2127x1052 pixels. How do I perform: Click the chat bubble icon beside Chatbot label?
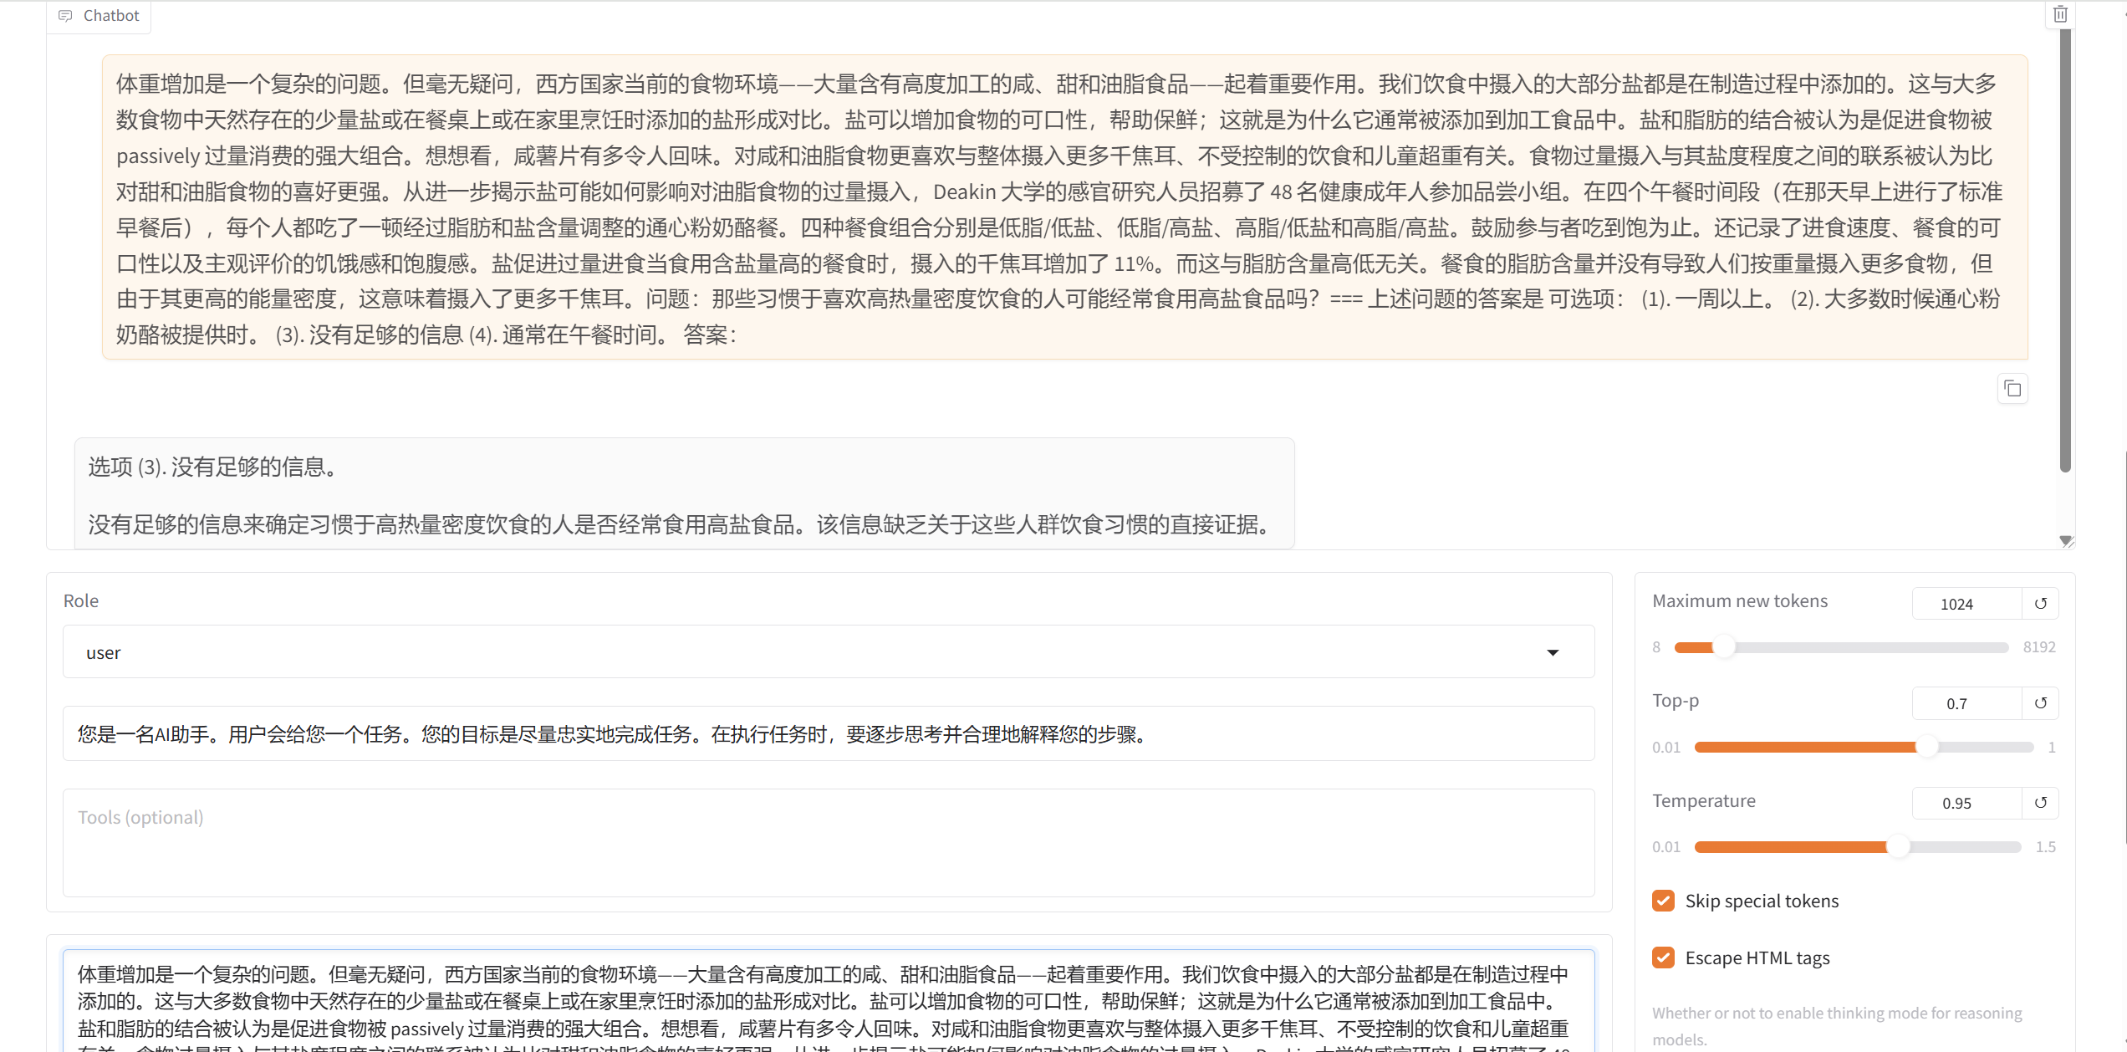coord(65,14)
